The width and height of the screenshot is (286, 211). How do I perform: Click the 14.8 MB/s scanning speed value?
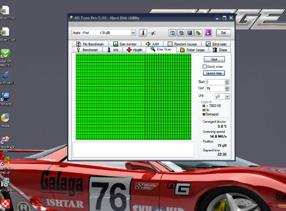coord(218,136)
